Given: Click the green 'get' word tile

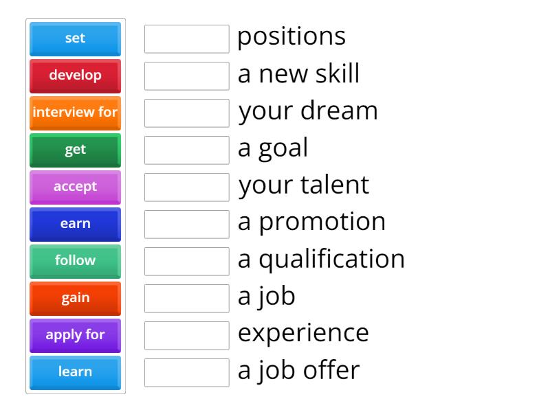Looking at the screenshot, I should (x=75, y=150).
